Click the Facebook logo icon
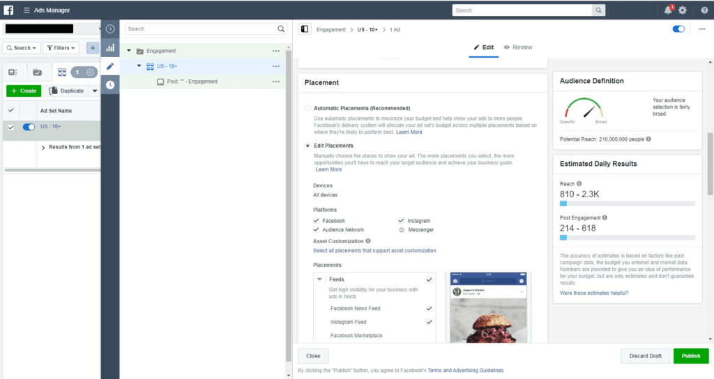714x379 pixels. pos(8,10)
